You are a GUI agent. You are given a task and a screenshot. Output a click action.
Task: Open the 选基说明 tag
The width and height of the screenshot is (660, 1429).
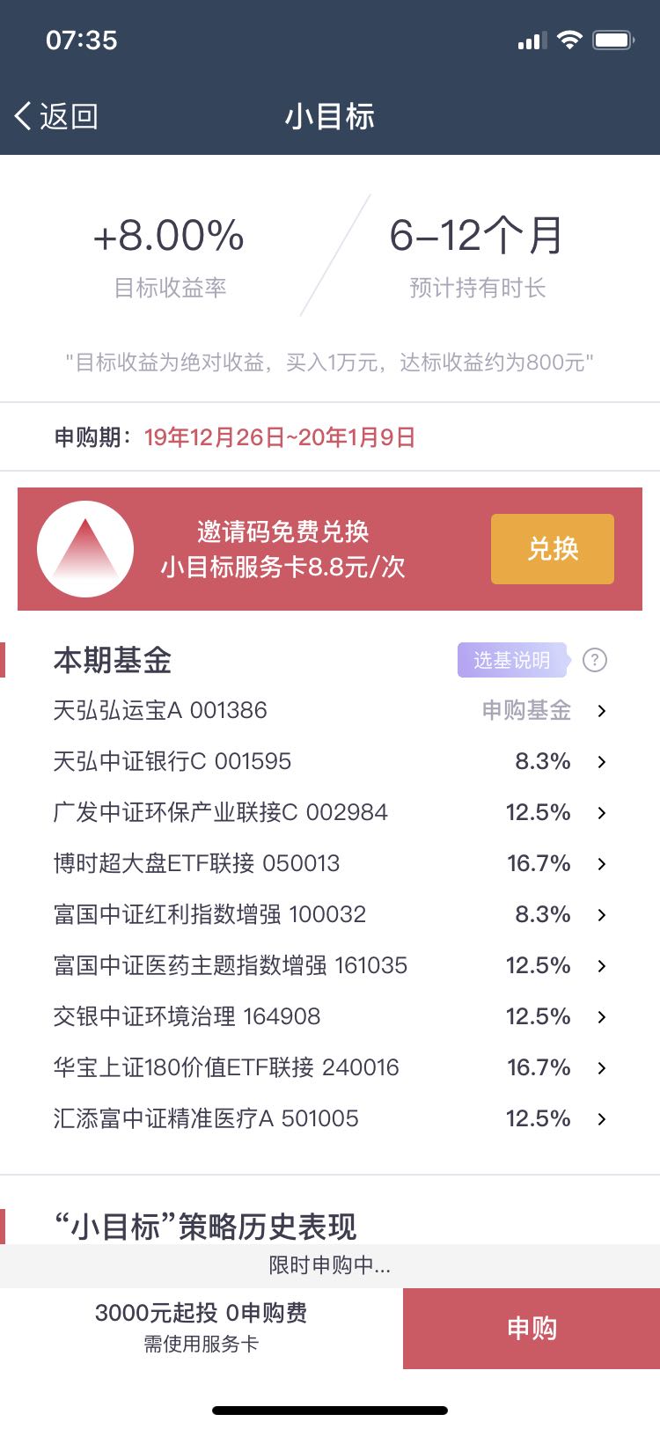(512, 660)
